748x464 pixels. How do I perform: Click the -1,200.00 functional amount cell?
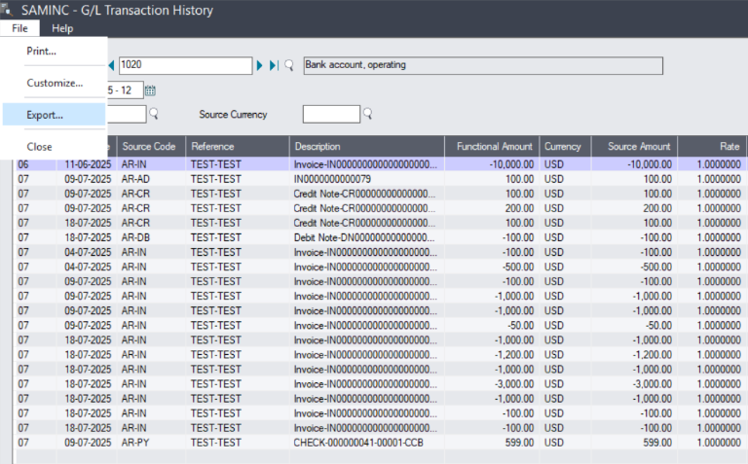[492, 355]
